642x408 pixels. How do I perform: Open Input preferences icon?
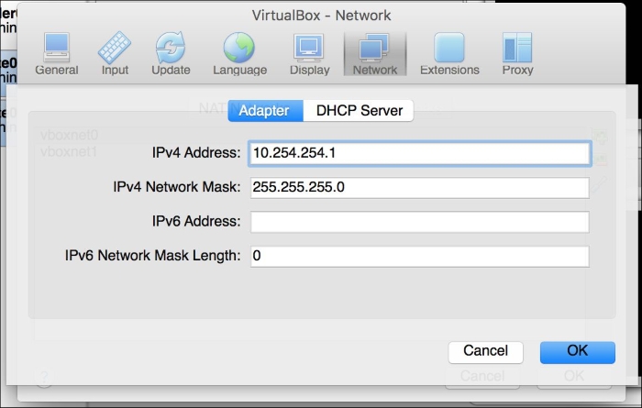115,54
